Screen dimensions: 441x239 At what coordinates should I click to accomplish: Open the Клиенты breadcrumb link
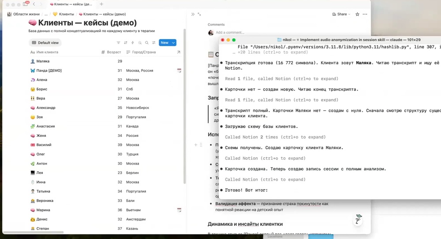tap(64, 14)
